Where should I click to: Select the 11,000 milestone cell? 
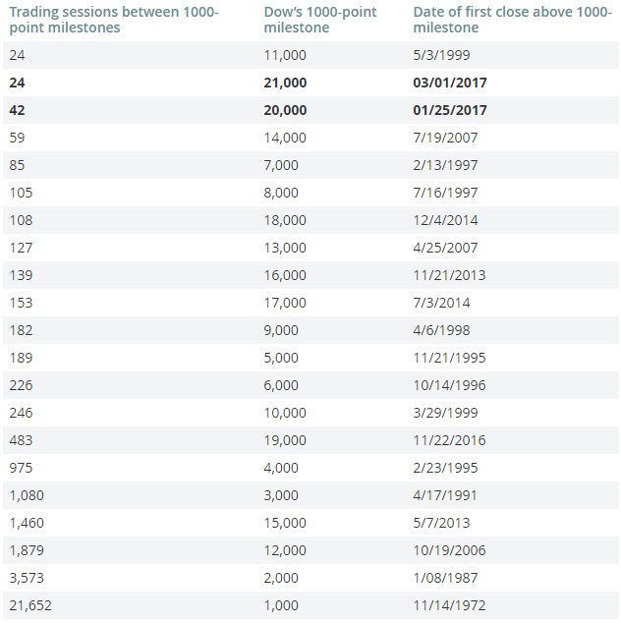pyautogui.click(x=286, y=56)
